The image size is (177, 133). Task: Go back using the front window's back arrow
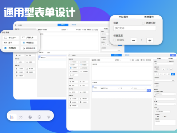coord(69,55)
